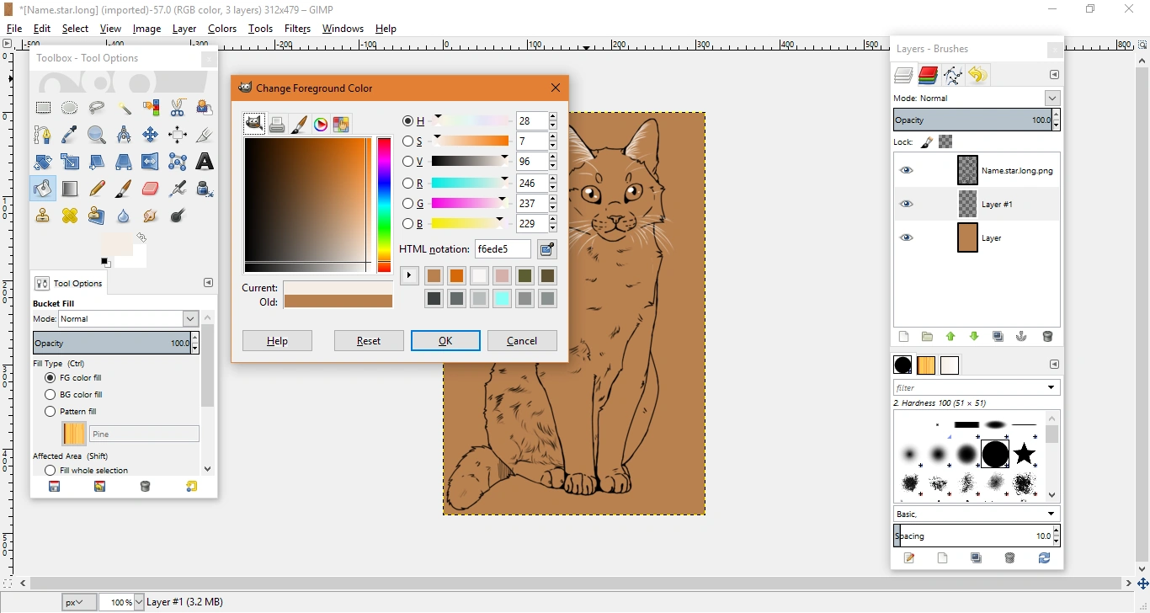This screenshot has width=1150, height=613.
Task: Choose the Zoom magnifier tool
Action: pos(97,135)
